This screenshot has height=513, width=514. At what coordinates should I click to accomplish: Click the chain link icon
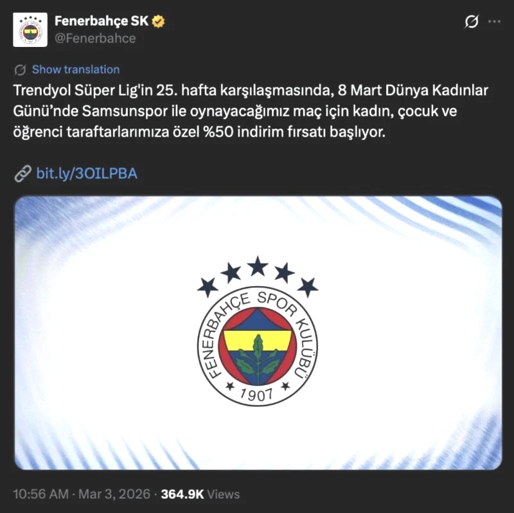point(22,174)
